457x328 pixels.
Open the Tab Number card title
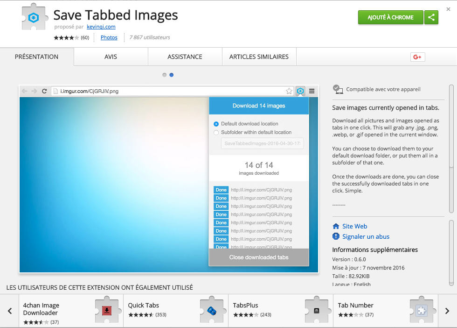coord(355,306)
